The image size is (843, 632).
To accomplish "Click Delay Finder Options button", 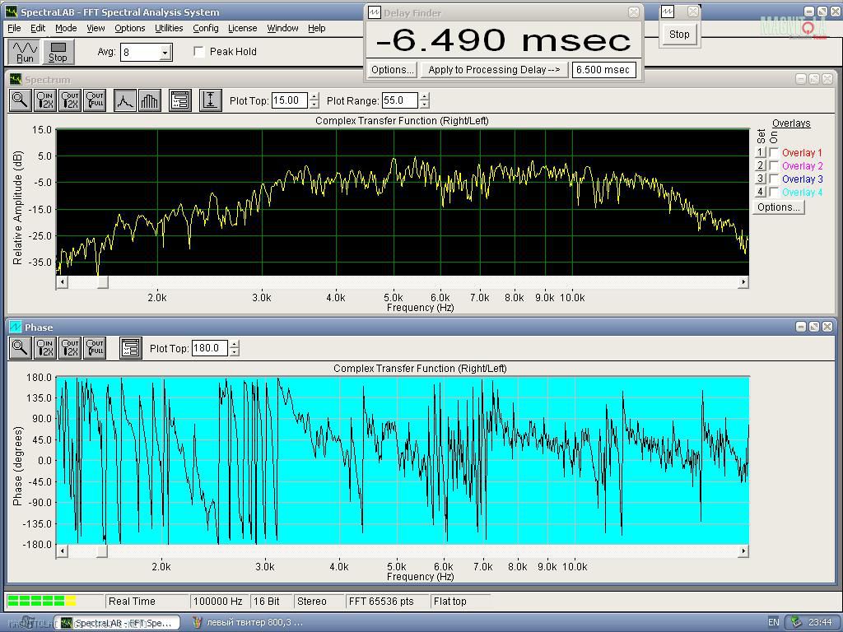I will coord(393,70).
